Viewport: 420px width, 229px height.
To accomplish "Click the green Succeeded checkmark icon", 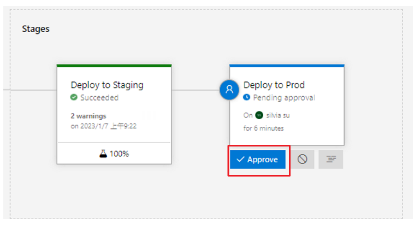I will pos(74,98).
